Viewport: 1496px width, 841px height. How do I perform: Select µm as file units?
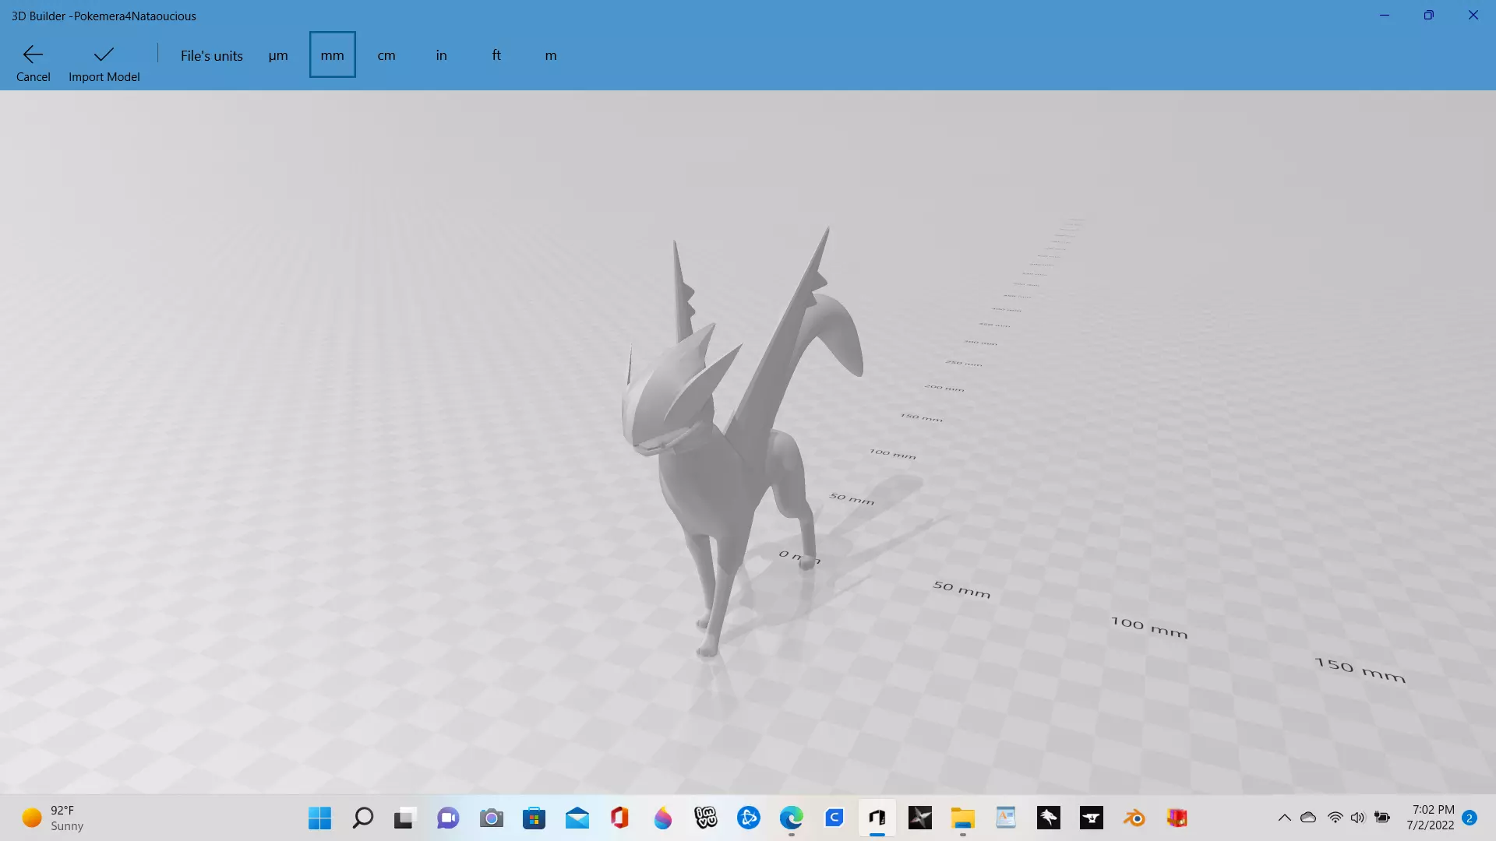278,55
